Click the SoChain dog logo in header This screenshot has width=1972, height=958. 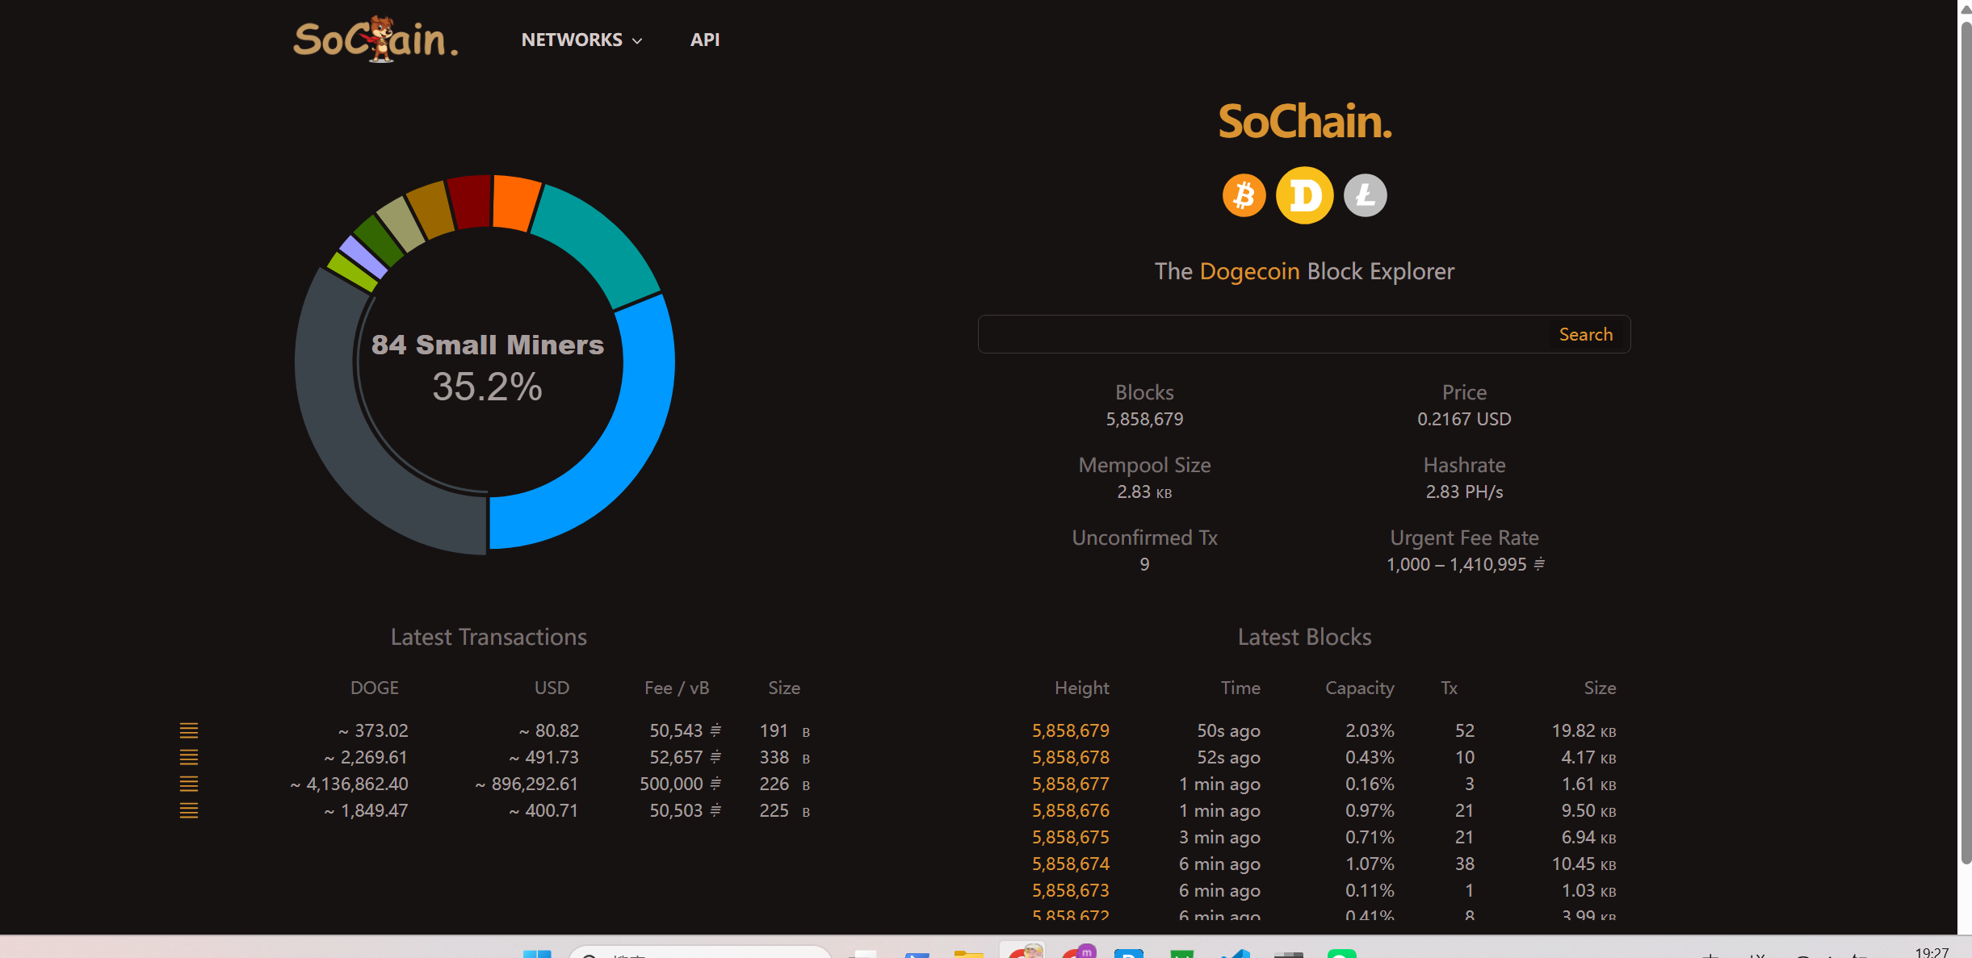[x=376, y=39]
